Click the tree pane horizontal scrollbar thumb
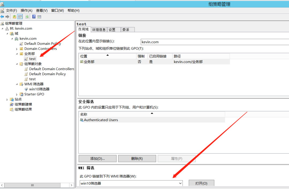289x189 pixels. [32, 185]
